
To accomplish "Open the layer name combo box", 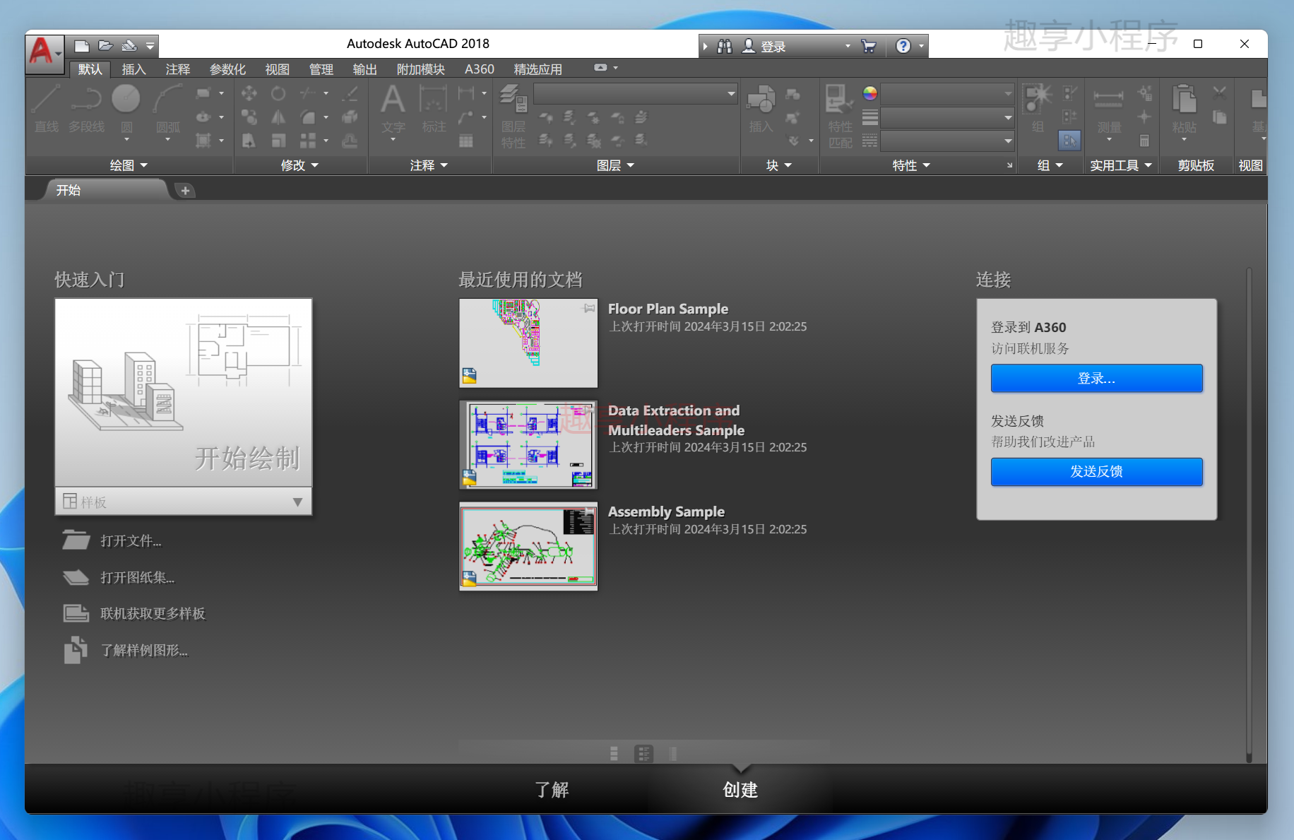I will point(636,93).
